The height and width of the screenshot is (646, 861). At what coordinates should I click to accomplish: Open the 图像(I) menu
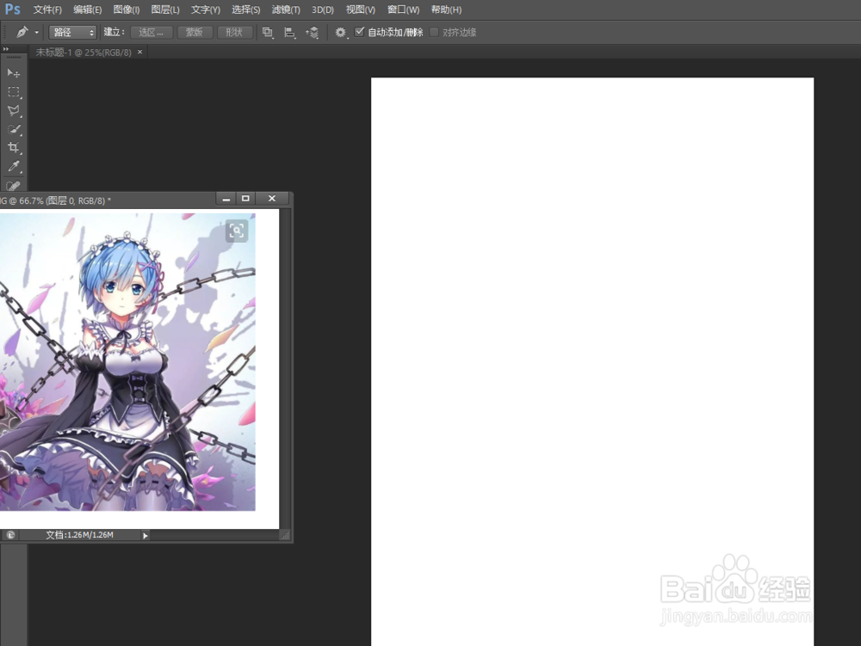[127, 9]
